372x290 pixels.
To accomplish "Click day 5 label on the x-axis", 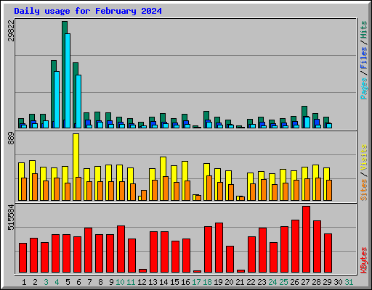I will (68, 282).
